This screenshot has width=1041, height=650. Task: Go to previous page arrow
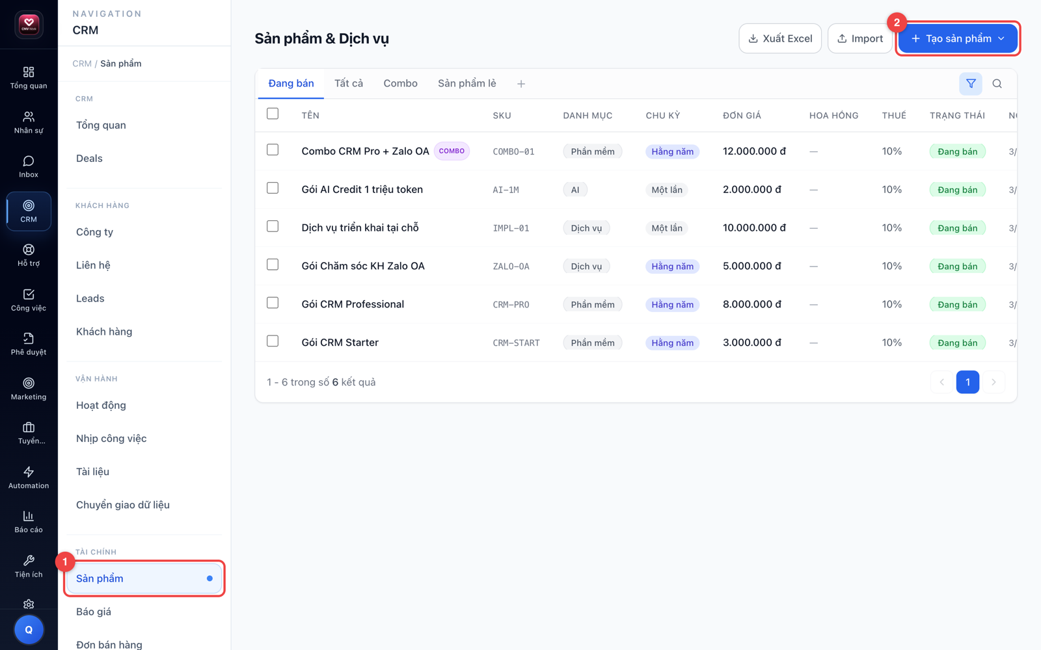click(x=941, y=382)
